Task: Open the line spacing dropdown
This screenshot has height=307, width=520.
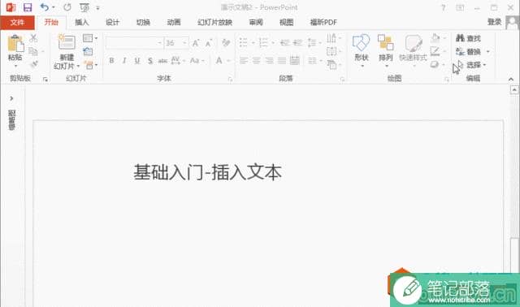Action: [x=314, y=42]
